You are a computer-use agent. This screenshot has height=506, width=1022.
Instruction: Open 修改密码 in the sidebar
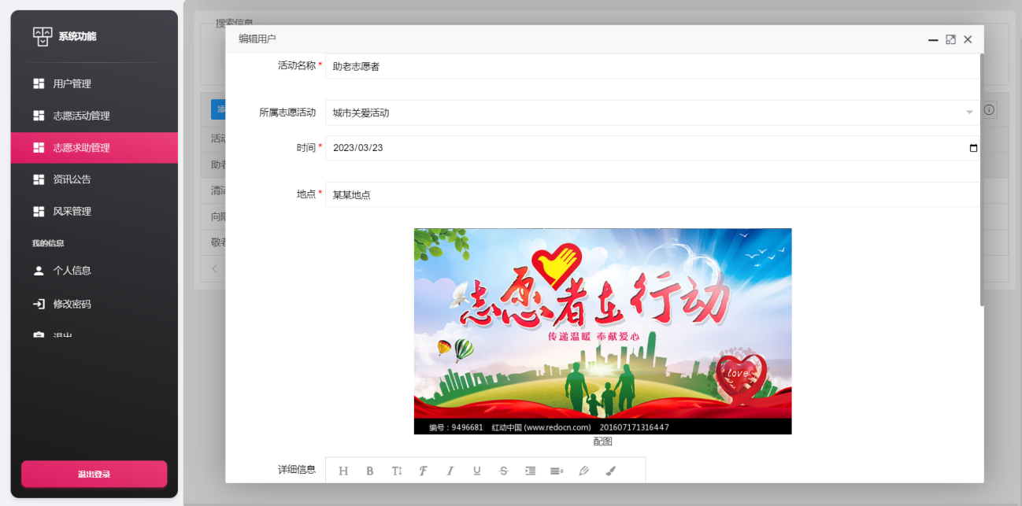(72, 304)
